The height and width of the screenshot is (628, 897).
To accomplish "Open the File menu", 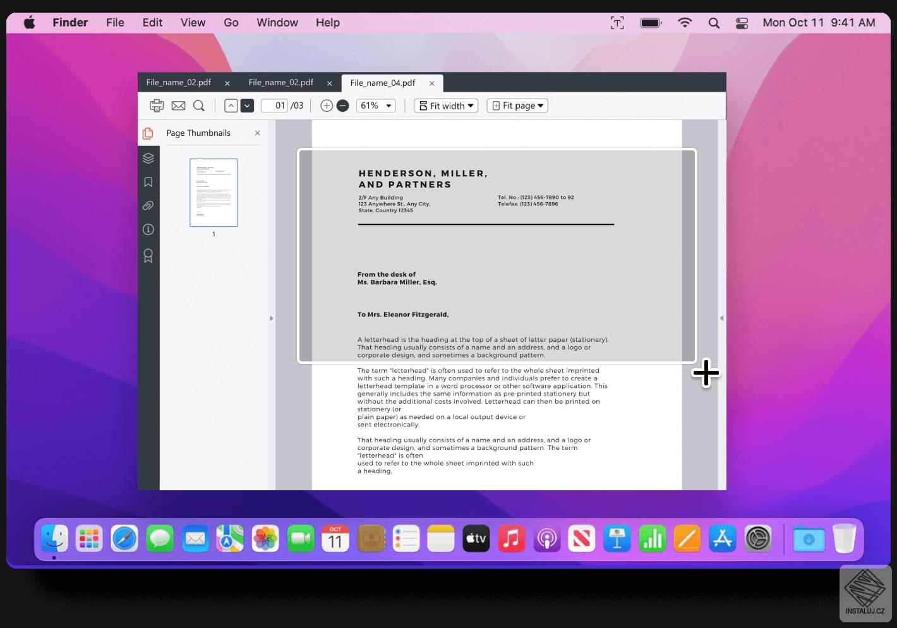I will pyautogui.click(x=115, y=23).
